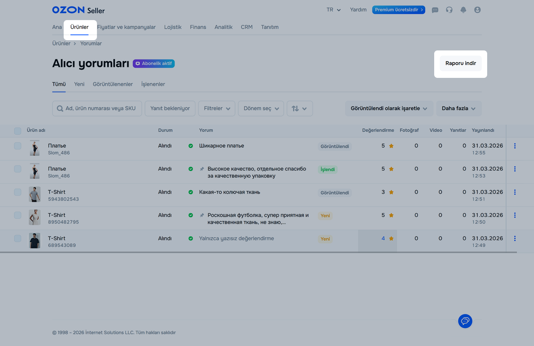Click the floating chat assistant button
The image size is (534, 346).
tap(465, 321)
